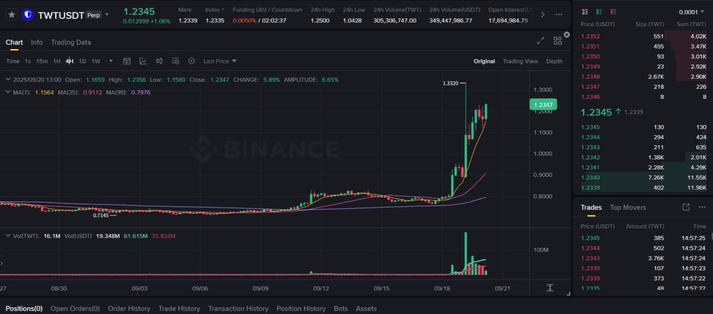
Task: Click the 1.2345 mid price in order book
Action: [x=596, y=112]
